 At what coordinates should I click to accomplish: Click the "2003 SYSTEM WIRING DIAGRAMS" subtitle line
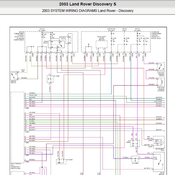[x=88, y=11]
